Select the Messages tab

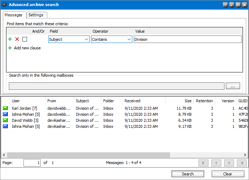pyautogui.click(x=14, y=15)
